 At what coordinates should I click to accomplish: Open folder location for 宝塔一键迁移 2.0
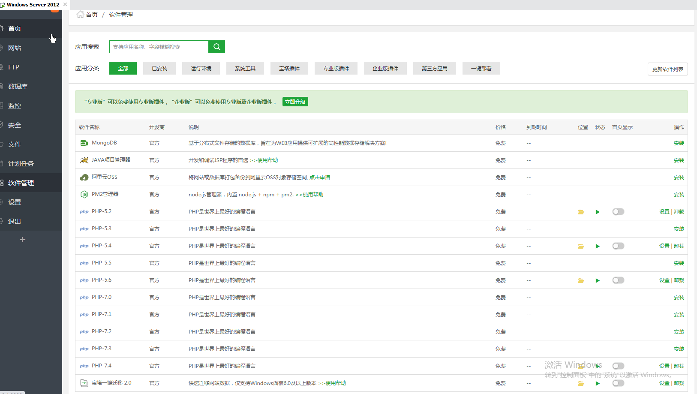(581, 383)
